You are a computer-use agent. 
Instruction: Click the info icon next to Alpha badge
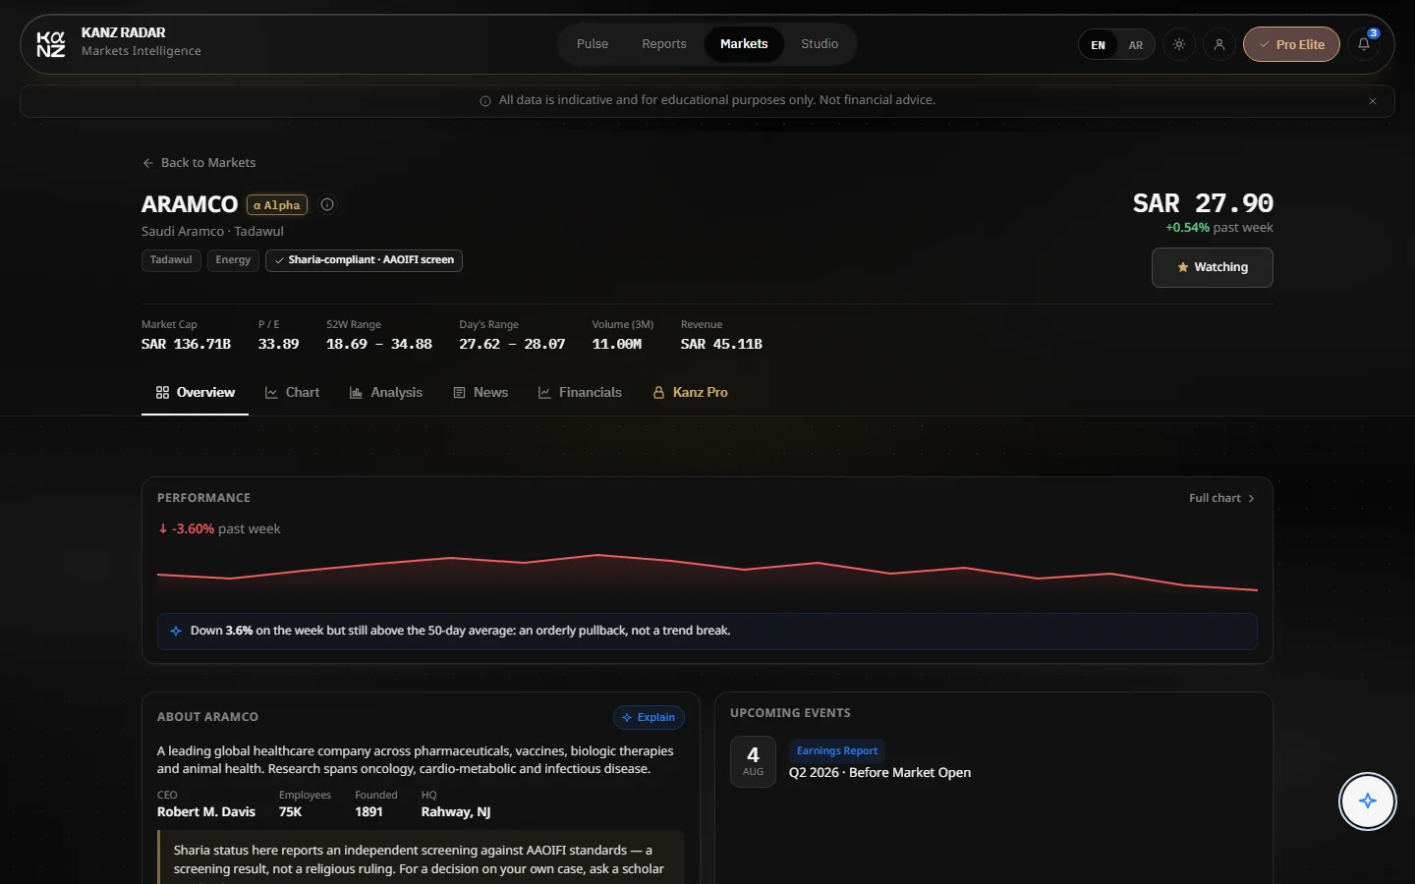[x=327, y=204]
